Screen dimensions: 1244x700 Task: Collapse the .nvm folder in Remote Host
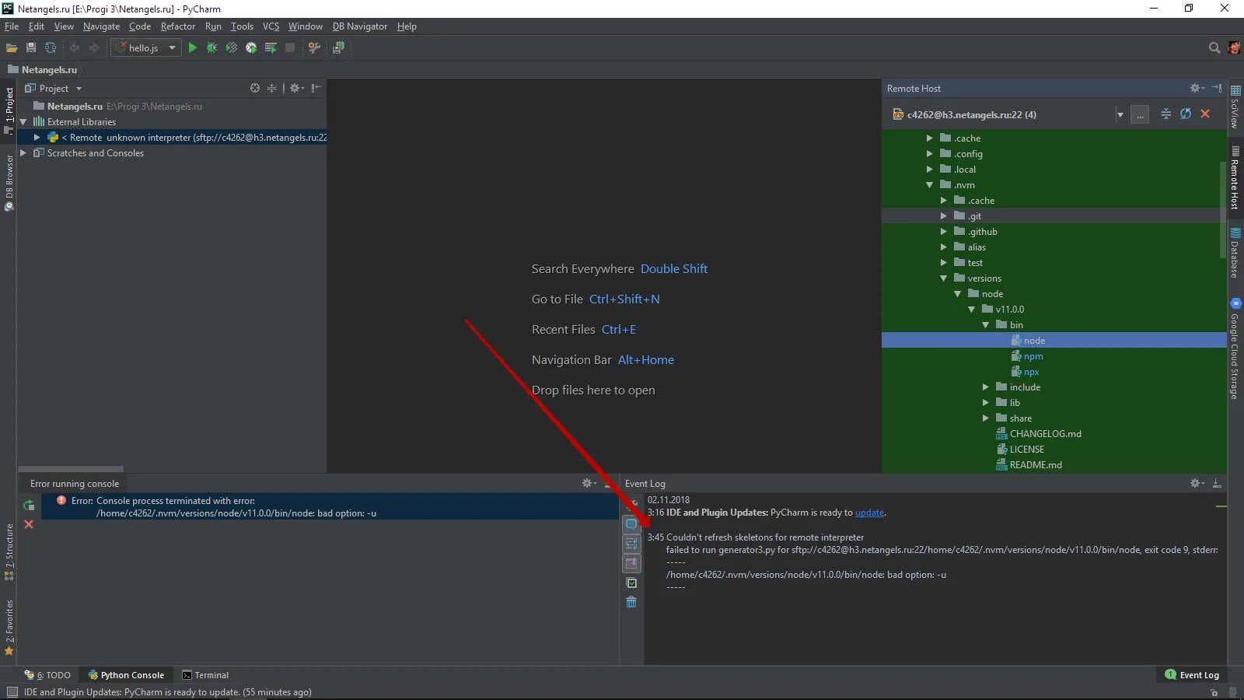pyautogui.click(x=929, y=185)
